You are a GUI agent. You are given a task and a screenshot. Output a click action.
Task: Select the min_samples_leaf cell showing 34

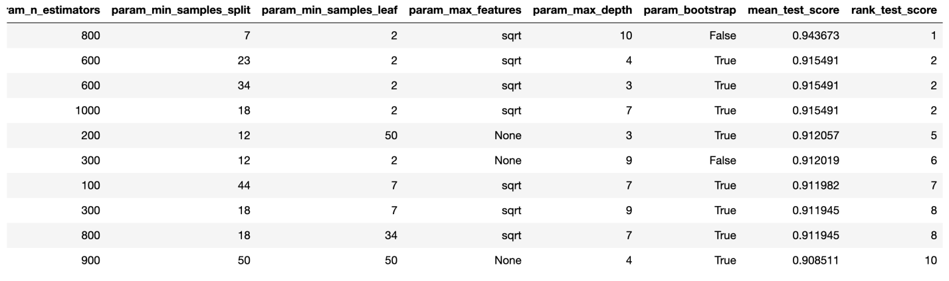pyautogui.click(x=391, y=235)
